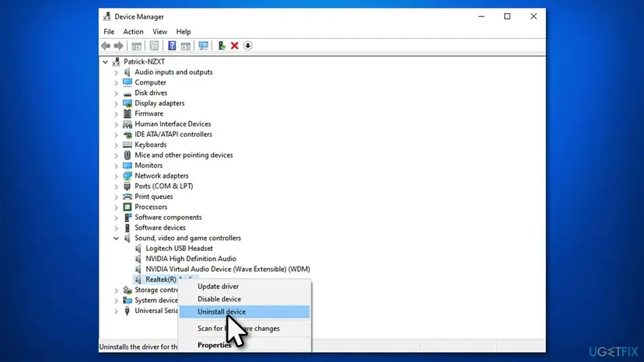Click the Processors label

tap(151, 207)
